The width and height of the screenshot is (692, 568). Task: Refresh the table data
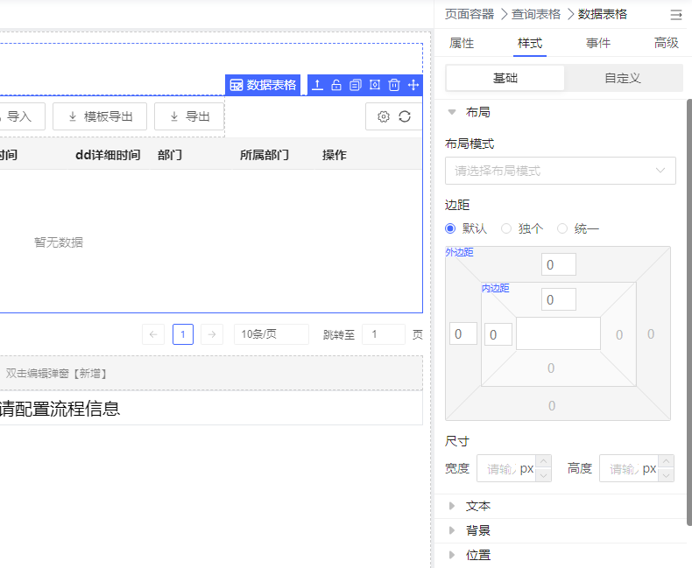point(405,116)
